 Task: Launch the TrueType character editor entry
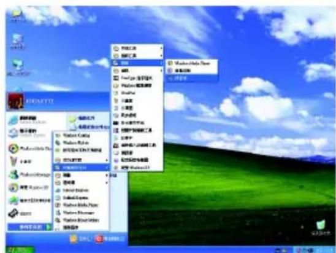(137, 78)
